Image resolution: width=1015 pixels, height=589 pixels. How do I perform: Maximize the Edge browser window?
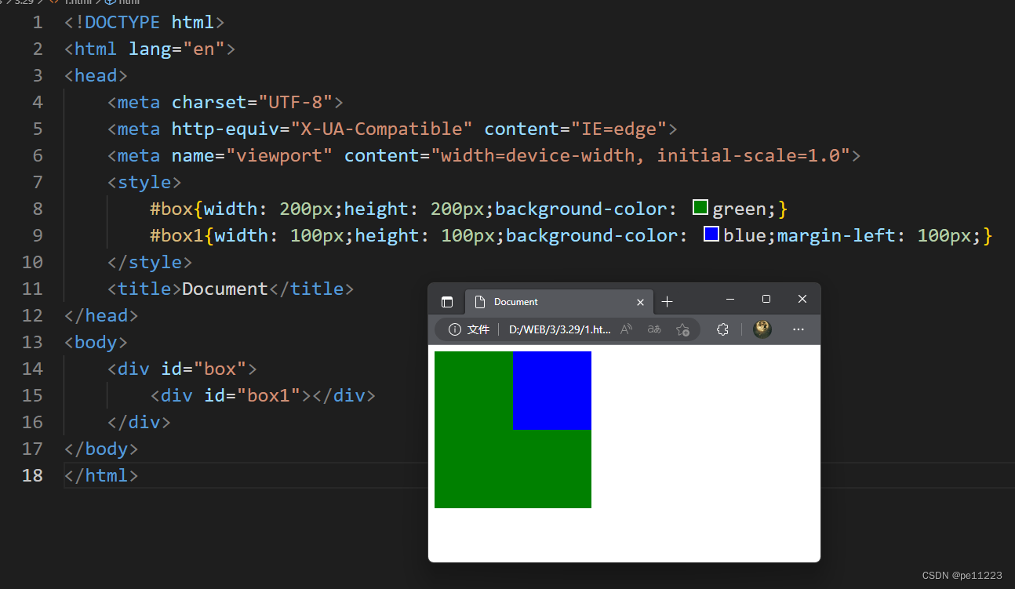[766, 299]
